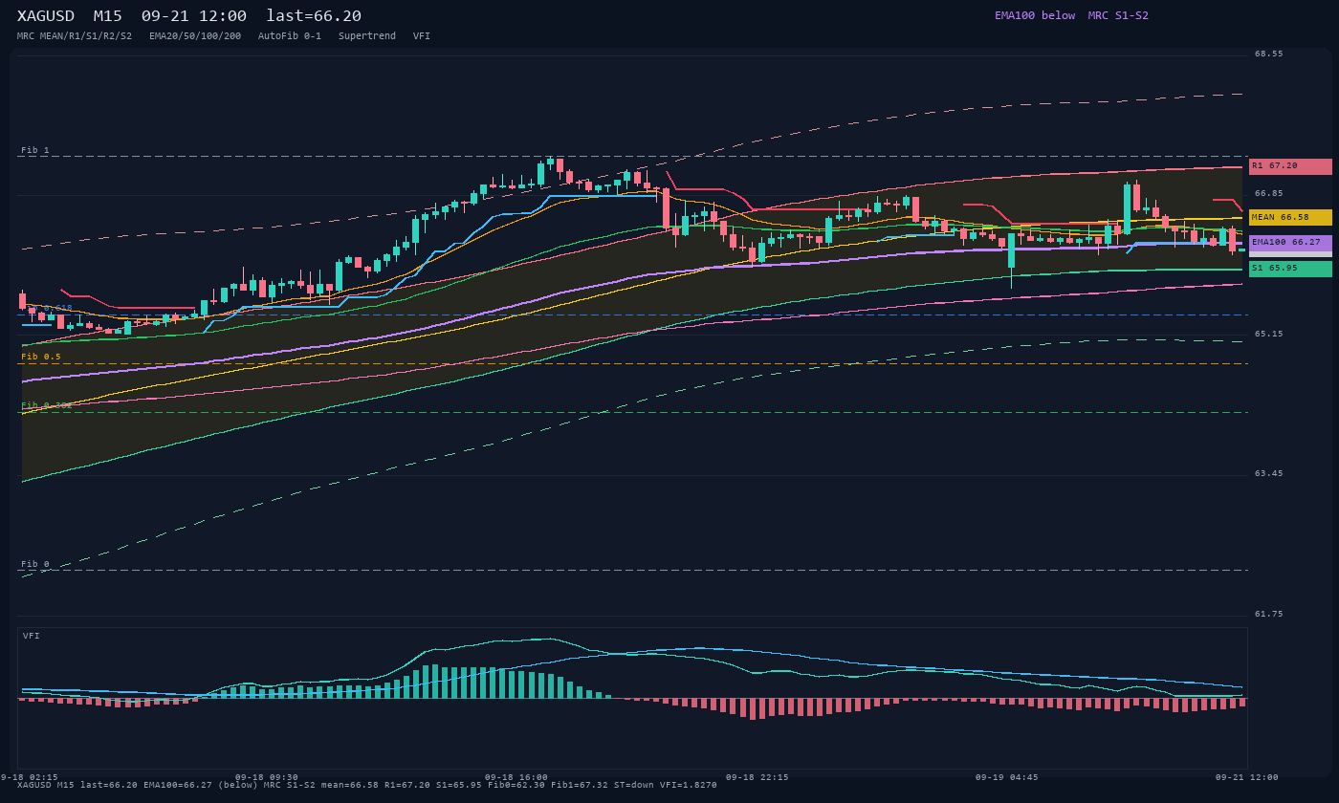Select the 'AutoFib 0-1' indicator label
Image resolution: width=1339 pixels, height=803 pixels.
290,36
